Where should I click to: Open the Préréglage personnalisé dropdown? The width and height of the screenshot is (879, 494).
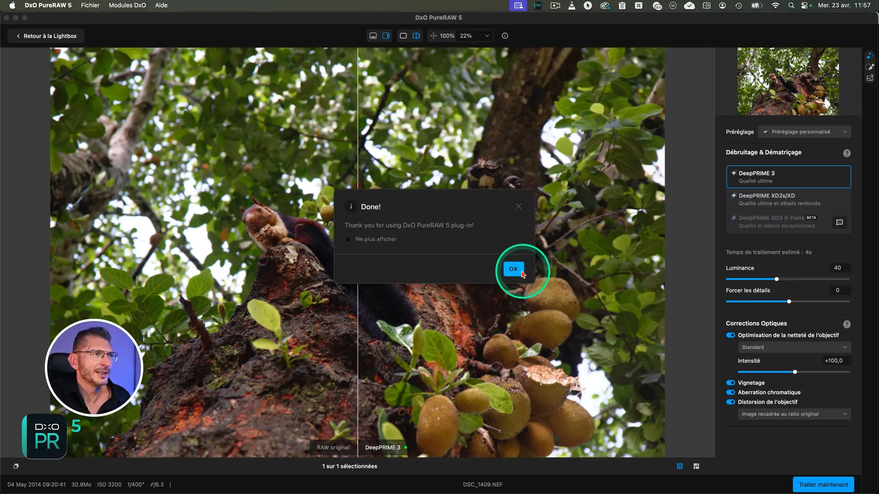804,132
